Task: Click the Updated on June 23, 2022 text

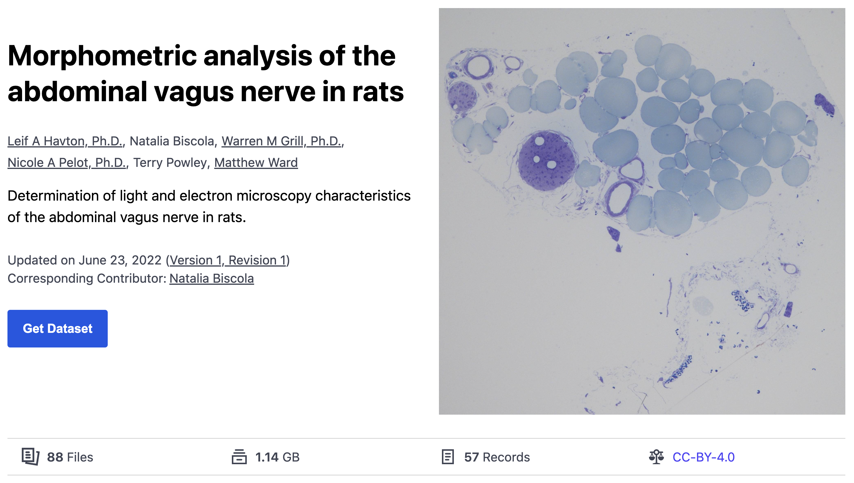Action: point(84,260)
